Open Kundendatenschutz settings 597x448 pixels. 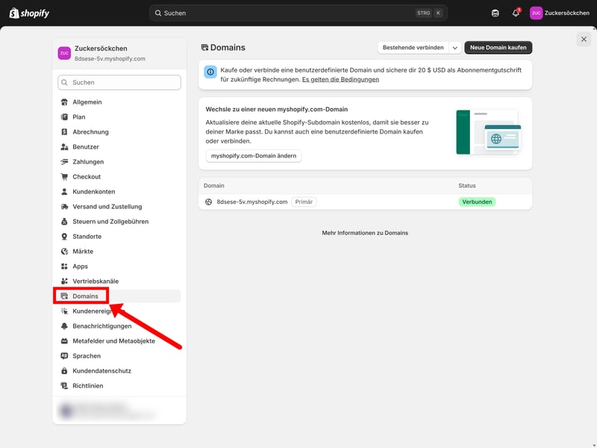point(119,370)
